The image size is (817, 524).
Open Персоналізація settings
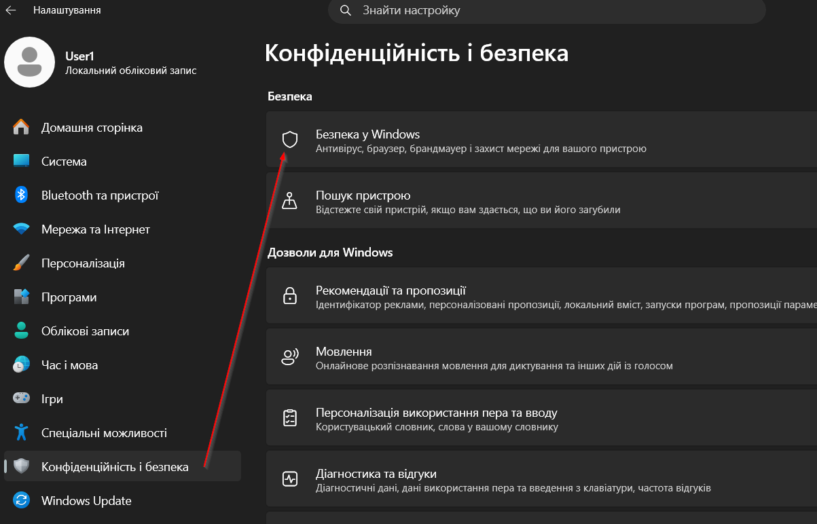pos(122,263)
